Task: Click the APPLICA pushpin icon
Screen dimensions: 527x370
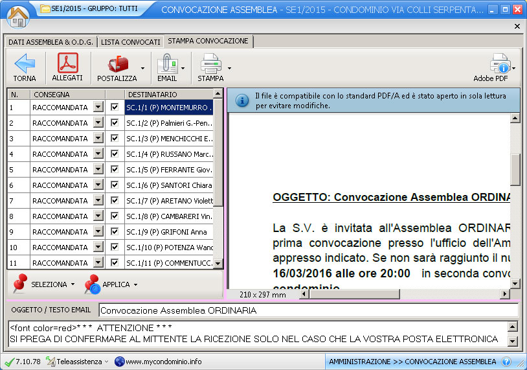Action: pos(92,284)
